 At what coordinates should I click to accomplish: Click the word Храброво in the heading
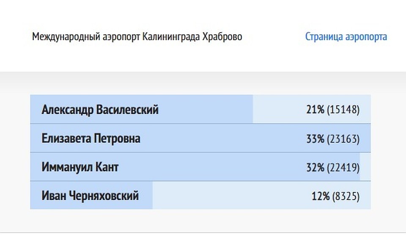click(x=222, y=36)
